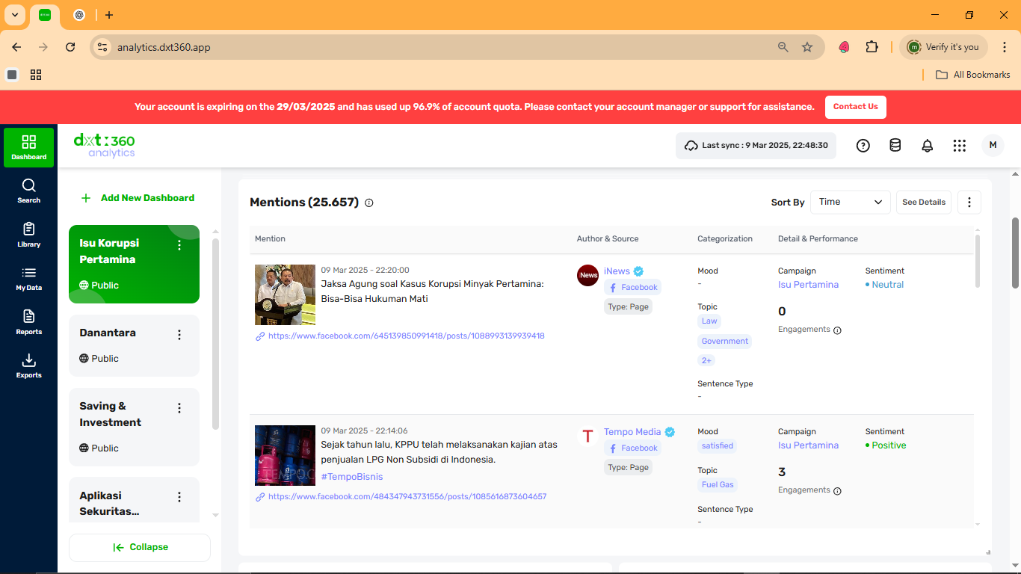Click the Contact Us button
The image size is (1021, 574).
856,107
